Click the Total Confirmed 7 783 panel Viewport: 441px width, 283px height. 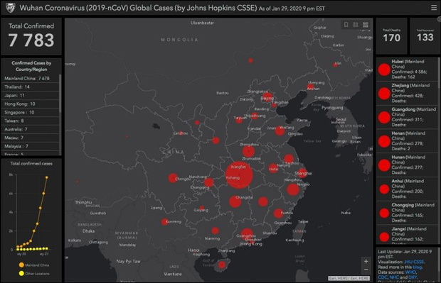[31, 36]
